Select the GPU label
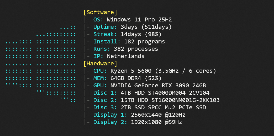Image resolution: width=274 pixels, height=136 pixels. click(100, 86)
